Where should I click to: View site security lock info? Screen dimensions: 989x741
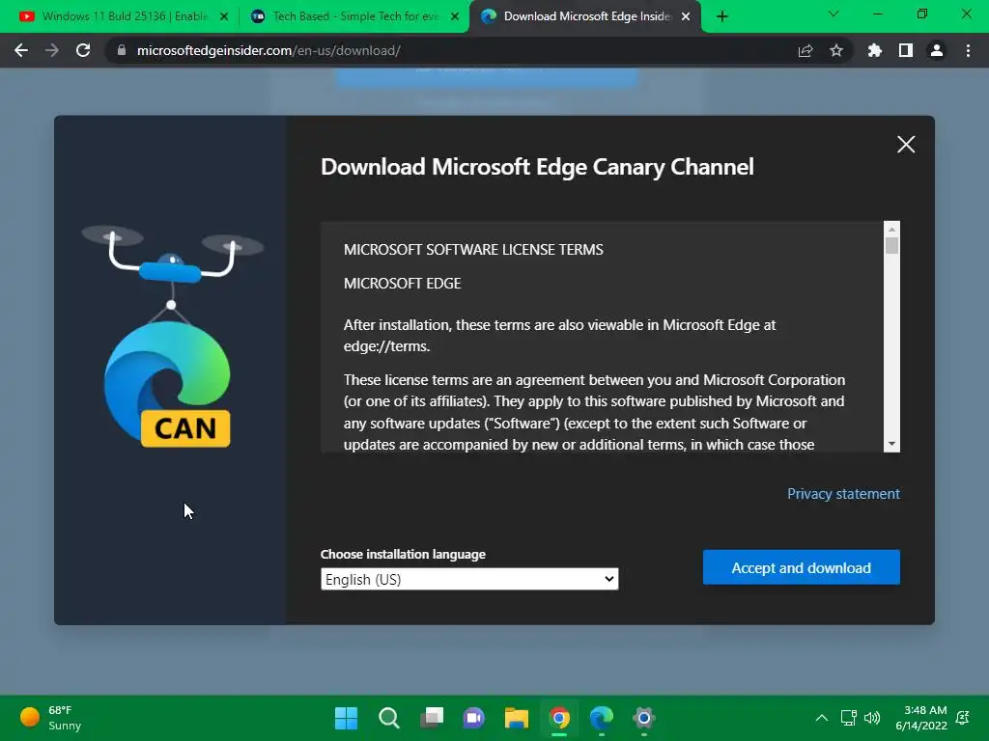coord(122,50)
